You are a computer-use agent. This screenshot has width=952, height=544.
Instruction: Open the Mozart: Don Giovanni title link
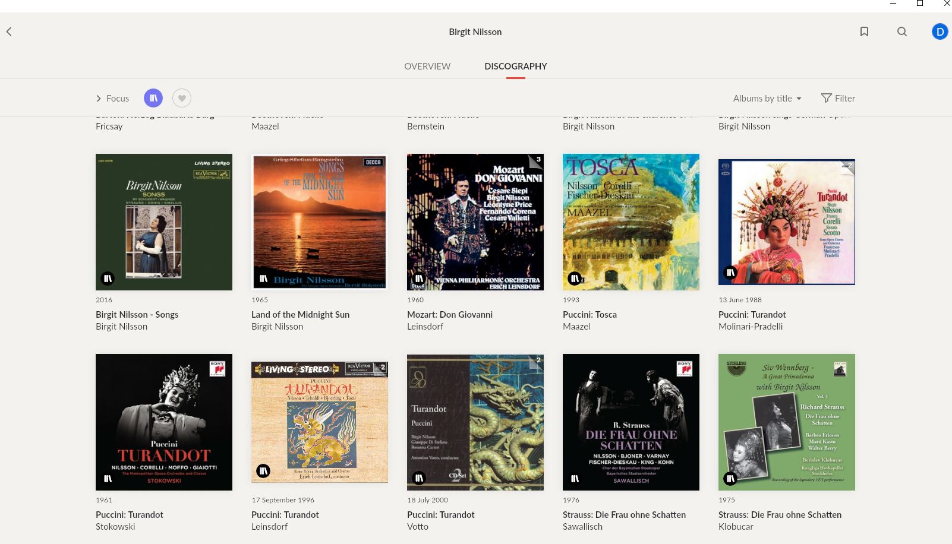pos(450,314)
